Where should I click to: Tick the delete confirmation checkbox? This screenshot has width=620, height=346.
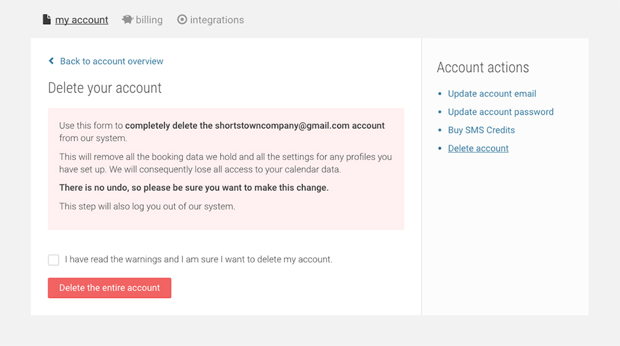pos(53,260)
